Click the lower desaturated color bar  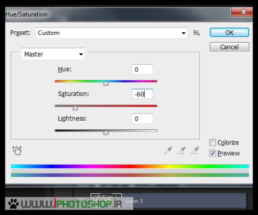pyautogui.click(x=130, y=175)
